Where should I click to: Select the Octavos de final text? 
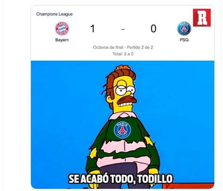(108, 47)
